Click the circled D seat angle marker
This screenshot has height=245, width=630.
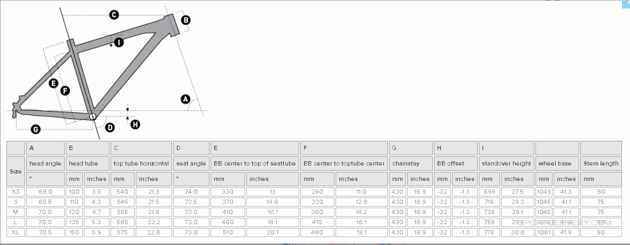110,127
